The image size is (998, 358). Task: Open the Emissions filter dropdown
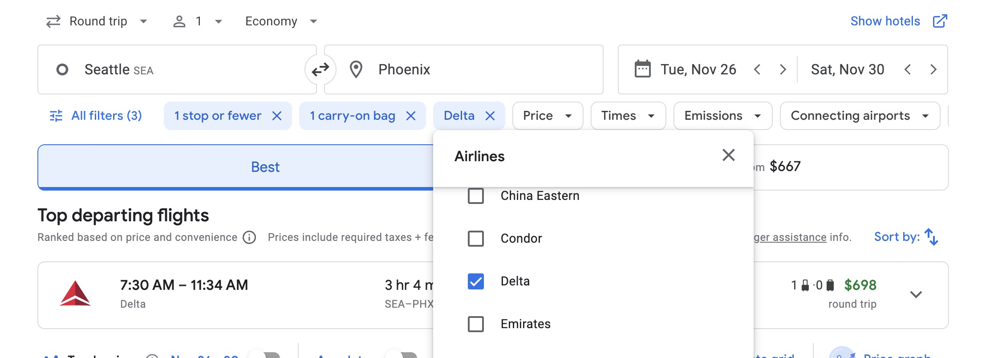722,115
